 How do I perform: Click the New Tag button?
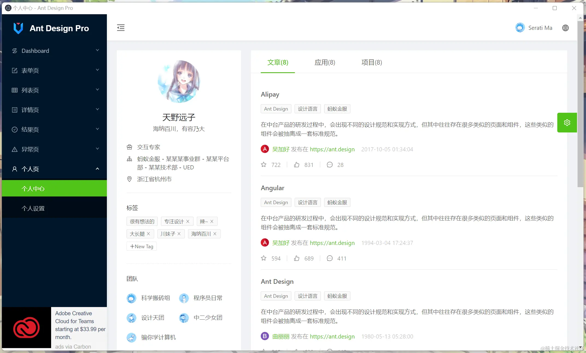(x=141, y=246)
